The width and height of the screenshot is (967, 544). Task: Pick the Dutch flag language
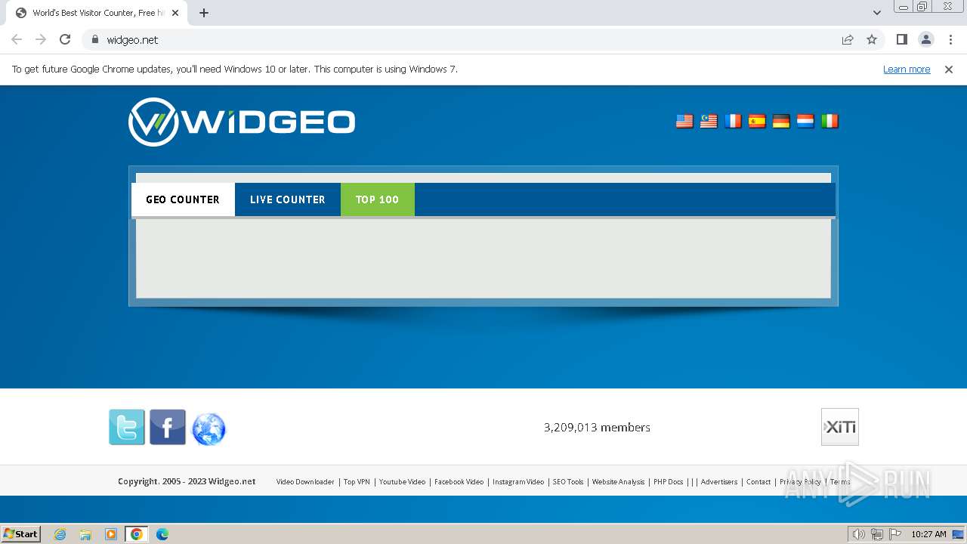805,121
